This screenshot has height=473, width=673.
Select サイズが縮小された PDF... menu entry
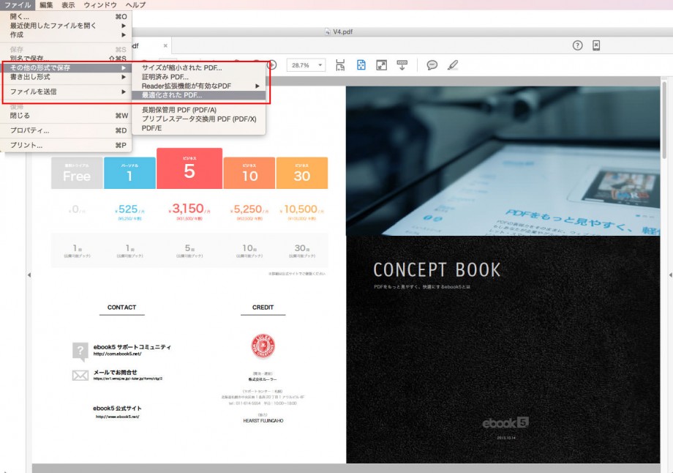181,68
